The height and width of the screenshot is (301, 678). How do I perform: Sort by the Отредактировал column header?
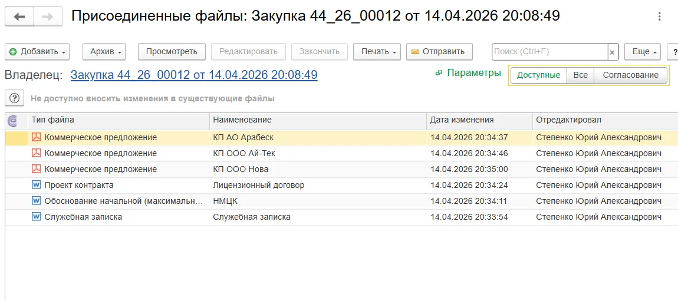[x=605, y=121]
